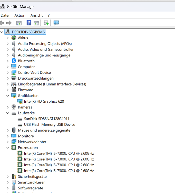
Task: Select the Monitore label
Action: coord(26,136)
